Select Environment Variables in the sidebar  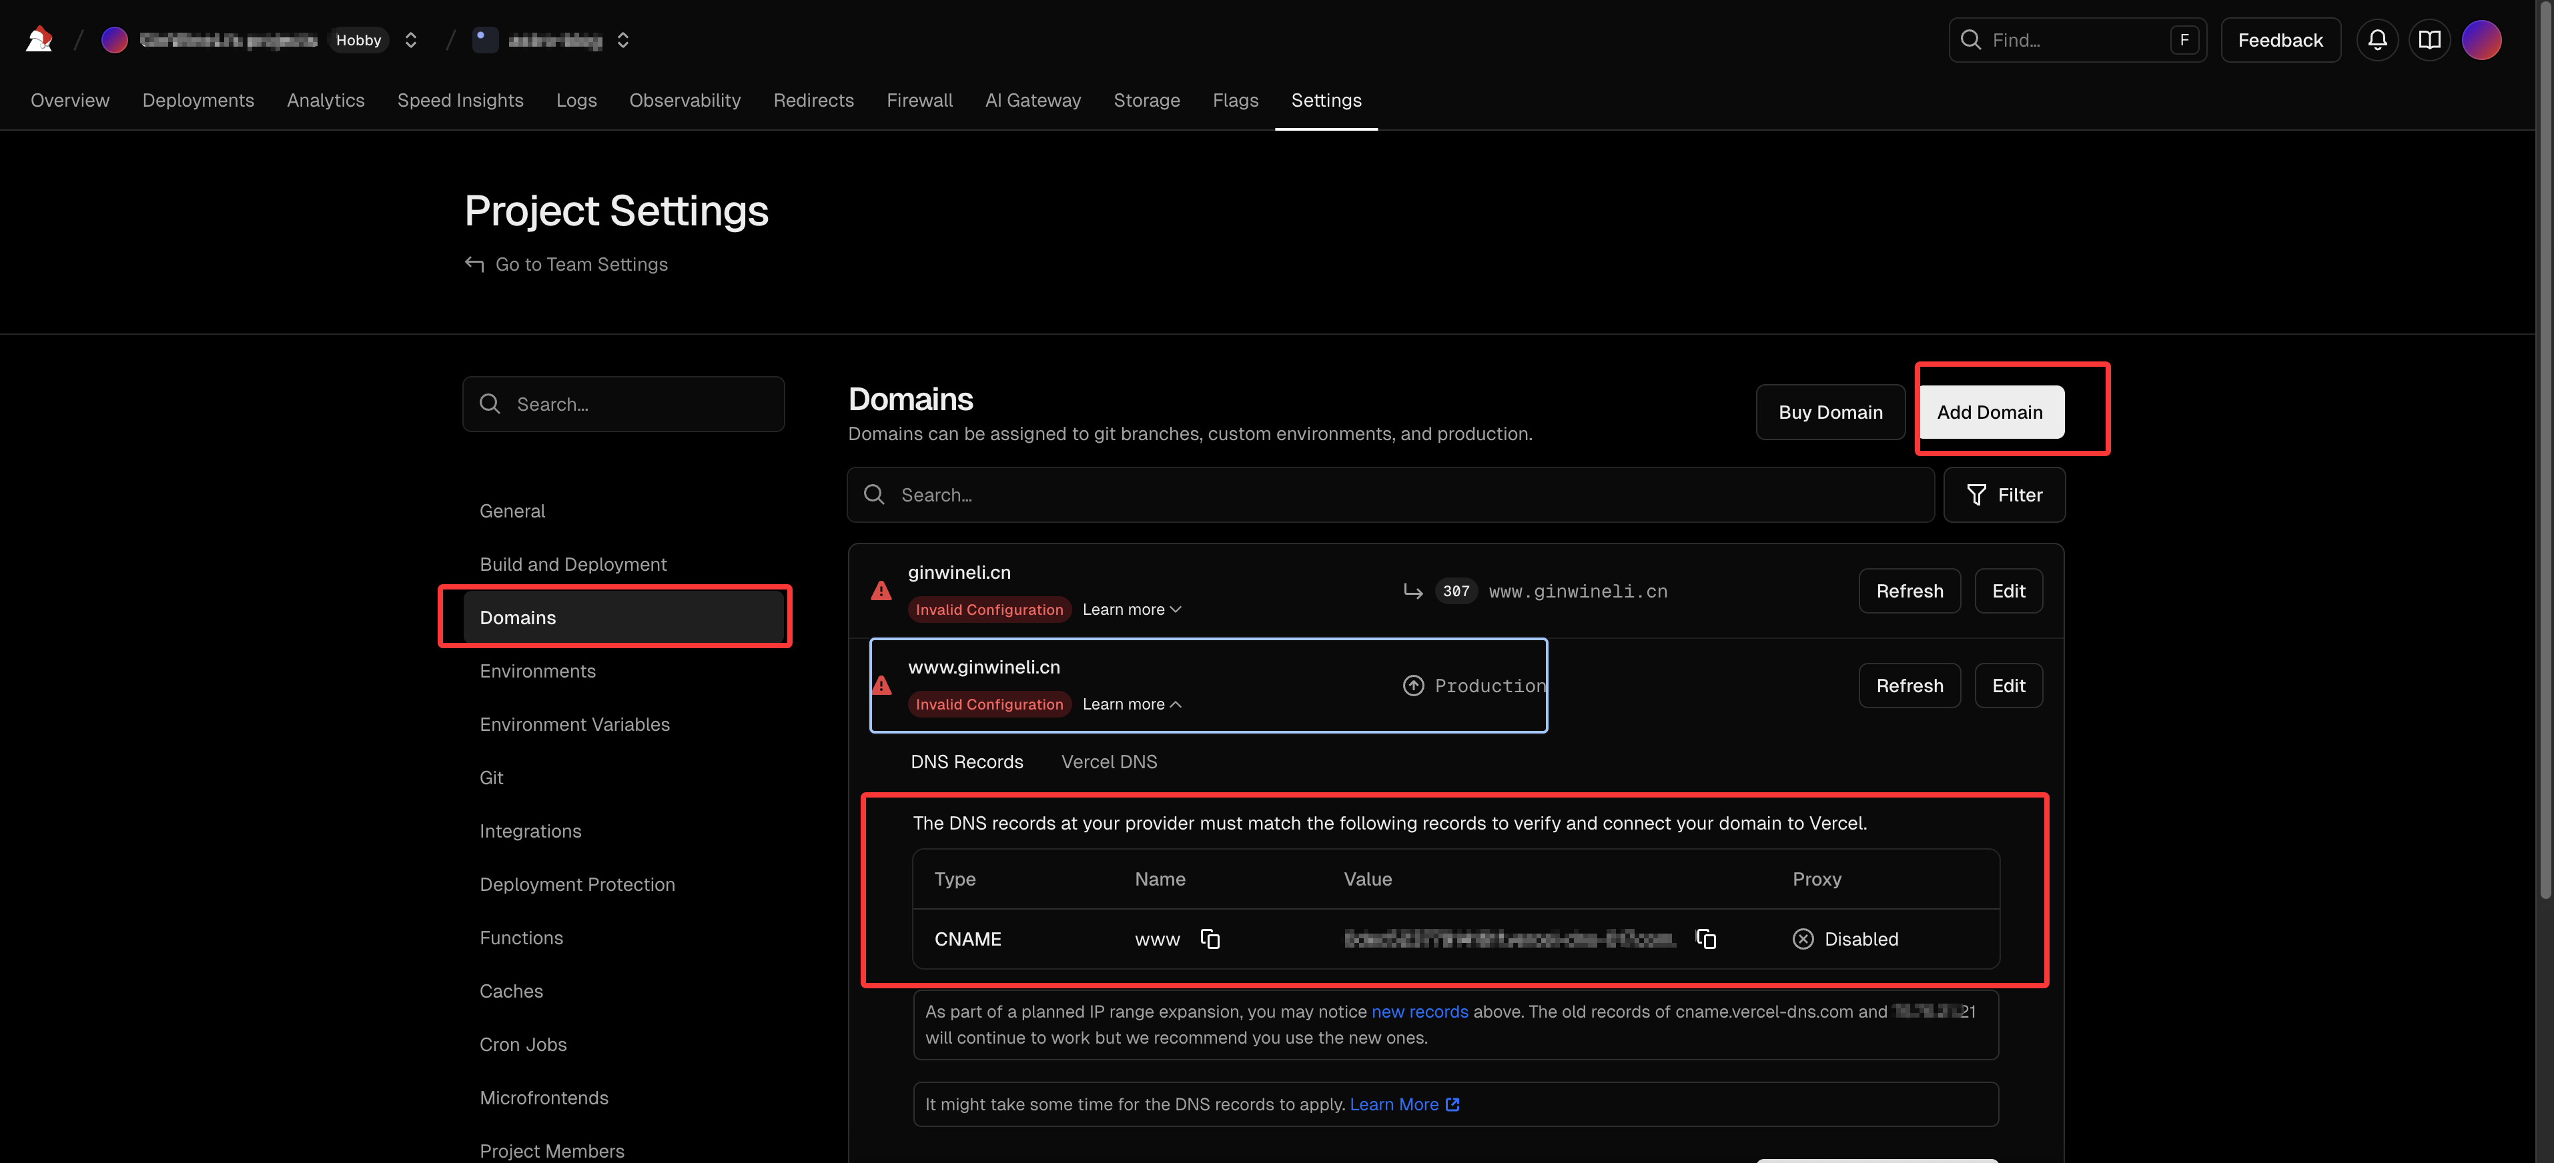(x=574, y=724)
